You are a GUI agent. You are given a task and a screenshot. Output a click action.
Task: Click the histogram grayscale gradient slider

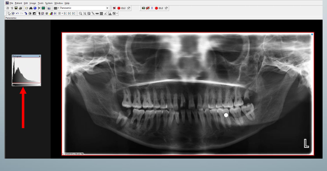tap(27, 85)
